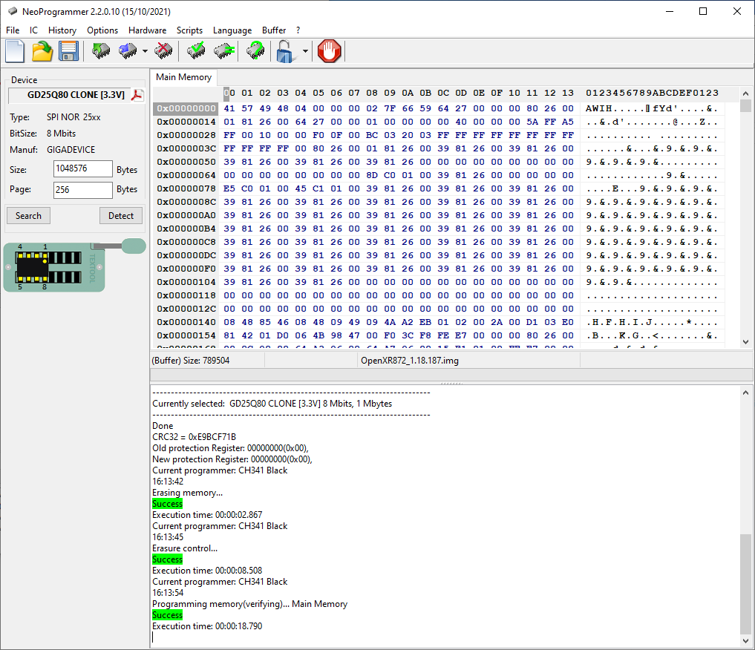The image size is (755, 650).
Task: Select the Main Memory tab
Action: pos(183,77)
